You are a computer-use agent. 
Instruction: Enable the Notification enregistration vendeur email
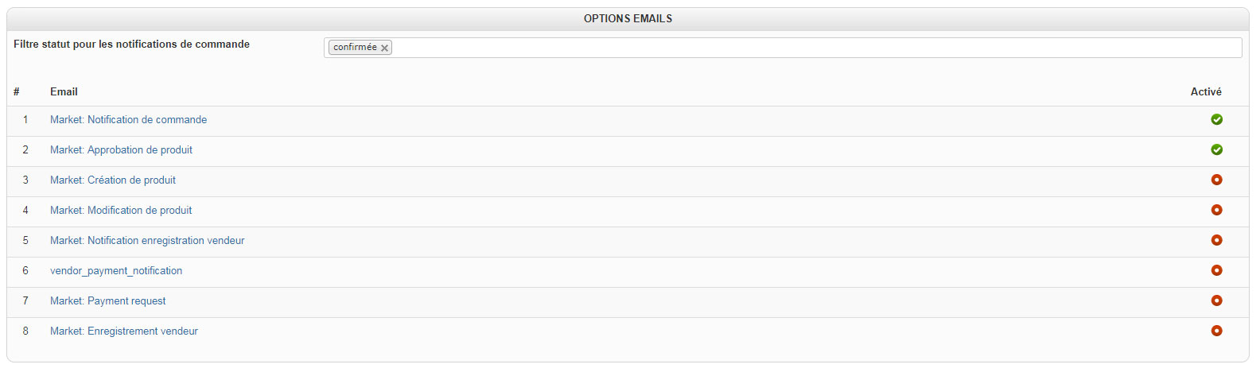[x=1216, y=240]
